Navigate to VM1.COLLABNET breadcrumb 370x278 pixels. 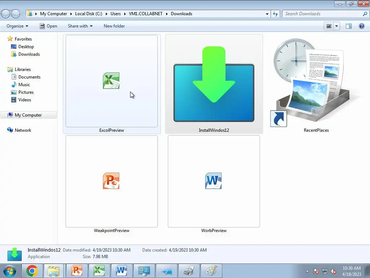pyautogui.click(x=146, y=14)
